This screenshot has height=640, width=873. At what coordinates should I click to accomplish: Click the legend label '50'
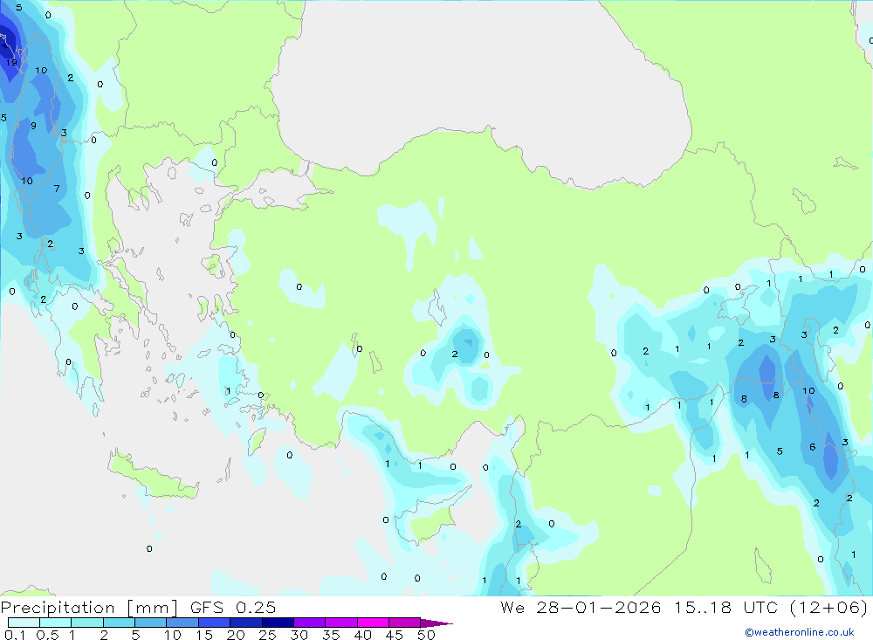[426, 635]
